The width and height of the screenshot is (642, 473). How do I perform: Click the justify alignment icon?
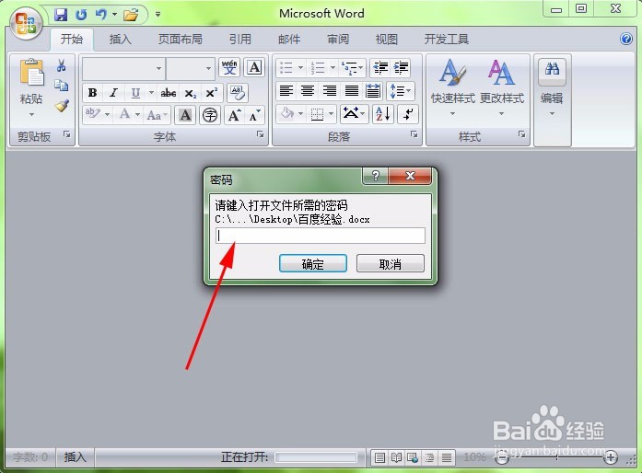[351, 90]
